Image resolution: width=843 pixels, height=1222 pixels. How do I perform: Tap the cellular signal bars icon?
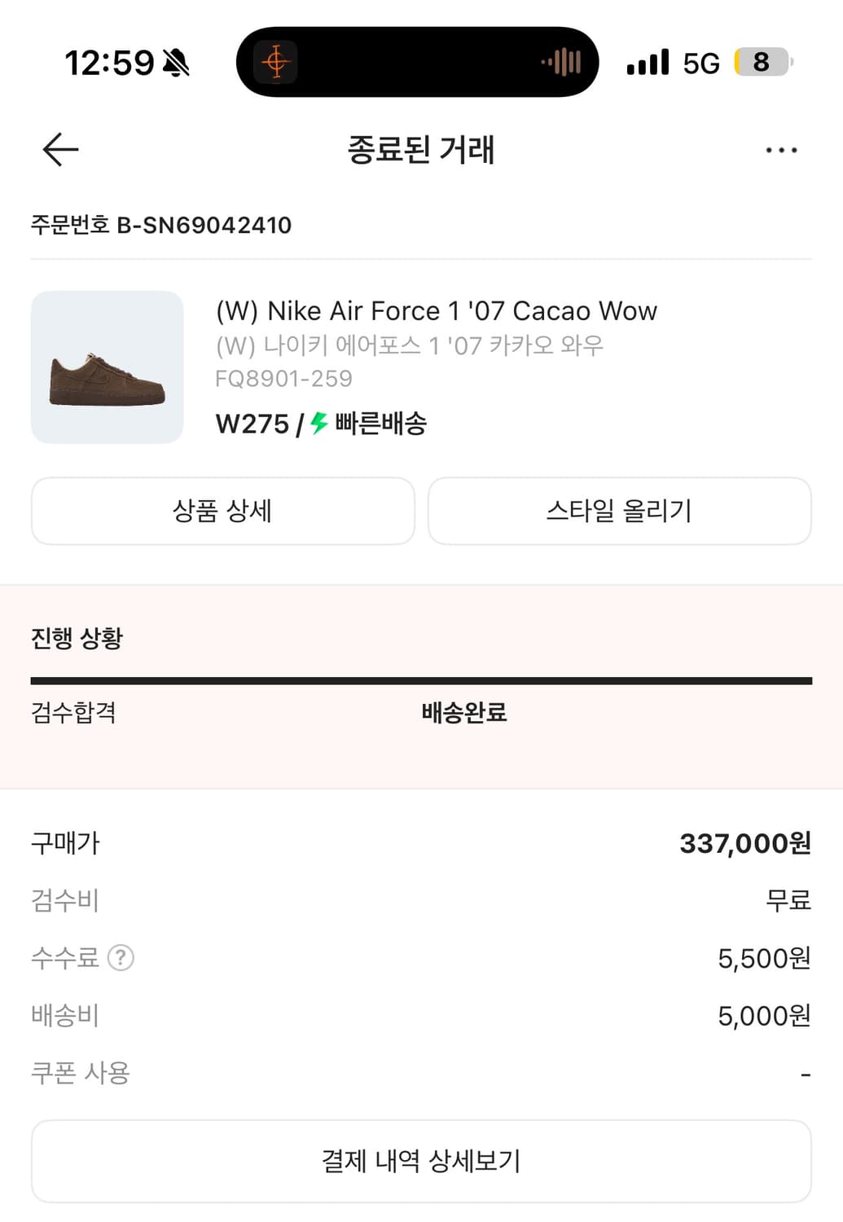pyautogui.click(x=648, y=63)
